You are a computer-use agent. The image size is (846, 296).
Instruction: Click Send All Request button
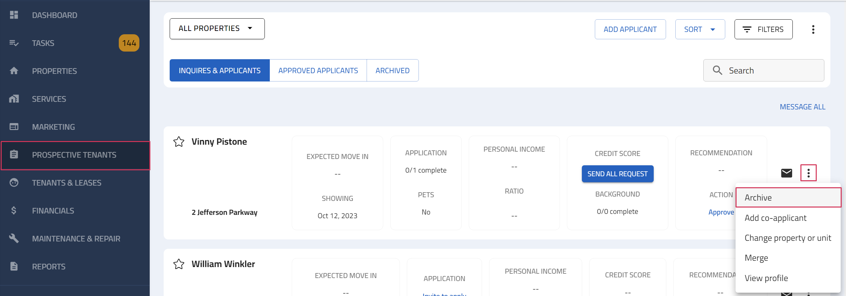click(617, 174)
